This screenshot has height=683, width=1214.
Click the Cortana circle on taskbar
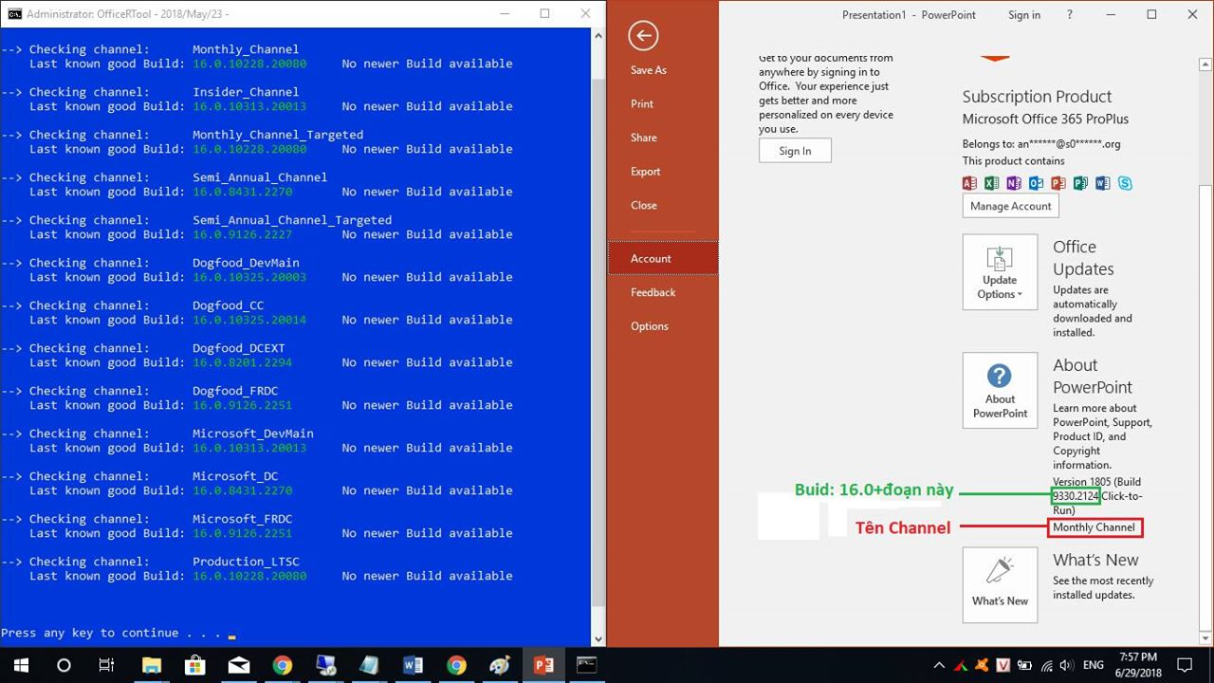pyautogui.click(x=64, y=665)
